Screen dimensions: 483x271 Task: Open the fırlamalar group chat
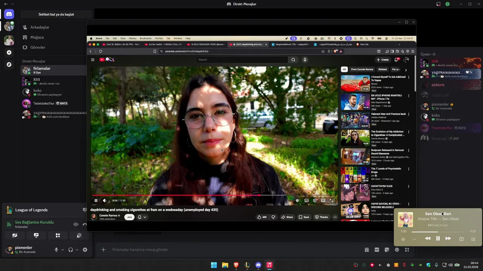54,70
